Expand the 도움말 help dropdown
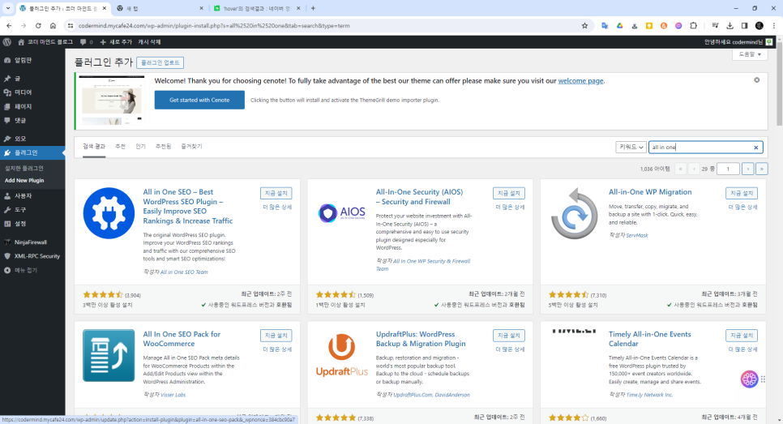The image size is (783, 424). (x=750, y=54)
